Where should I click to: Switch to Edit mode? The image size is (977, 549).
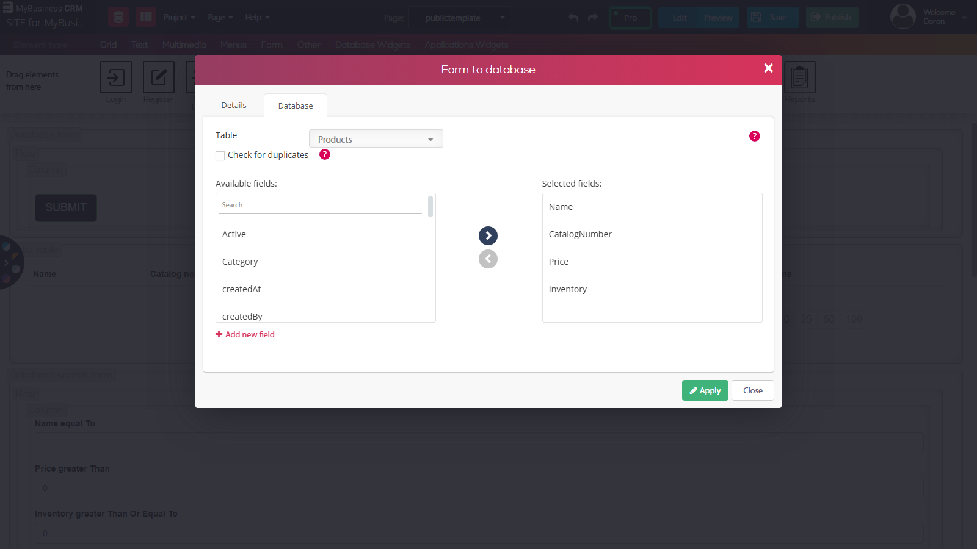click(x=679, y=18)
